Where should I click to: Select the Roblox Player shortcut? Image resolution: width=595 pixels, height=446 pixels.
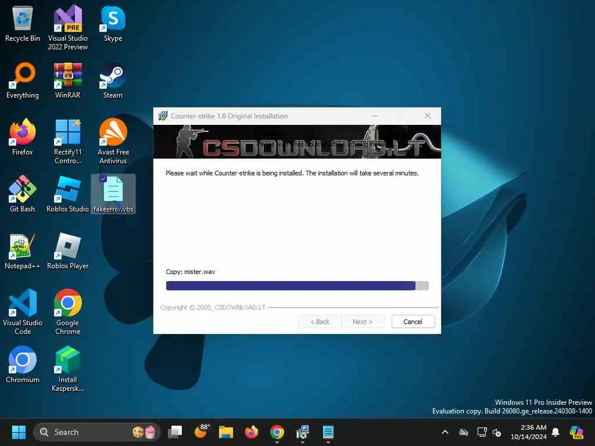point(68,251)
